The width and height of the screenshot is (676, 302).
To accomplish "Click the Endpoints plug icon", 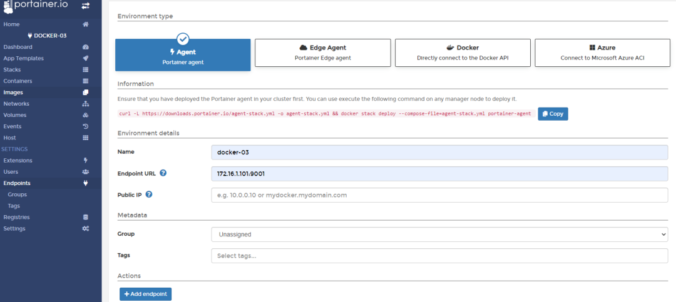I will click(x=85, y=183).
